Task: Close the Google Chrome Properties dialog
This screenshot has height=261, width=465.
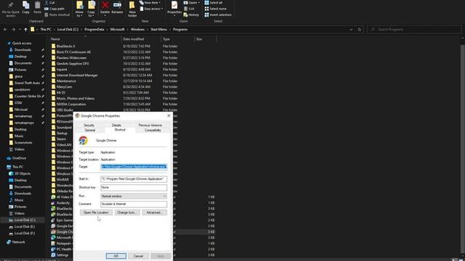Action: pos(169,116)
